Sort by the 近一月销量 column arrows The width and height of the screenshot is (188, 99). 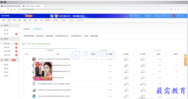click(149, 54)
